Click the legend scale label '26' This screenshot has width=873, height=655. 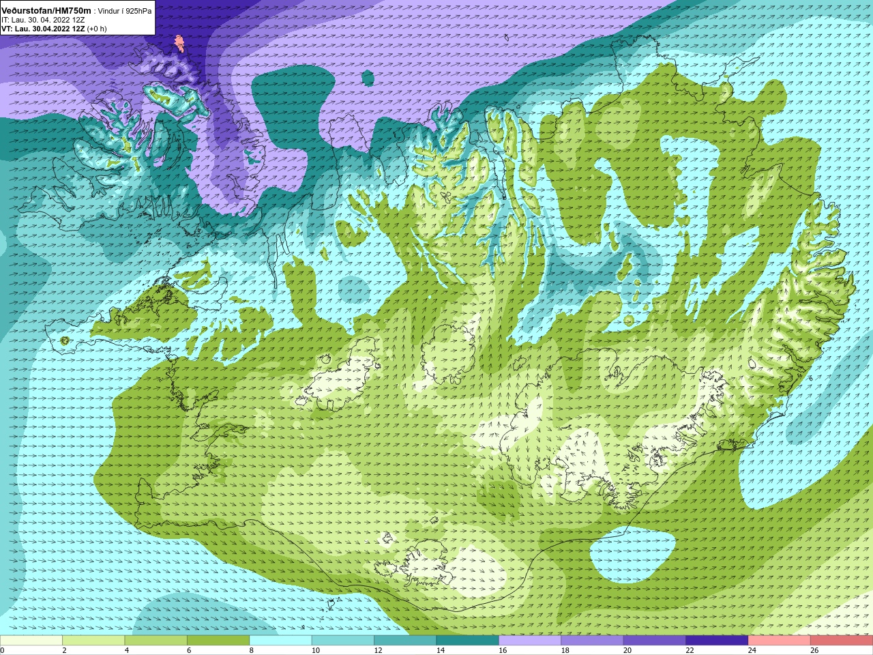[814, 651]
